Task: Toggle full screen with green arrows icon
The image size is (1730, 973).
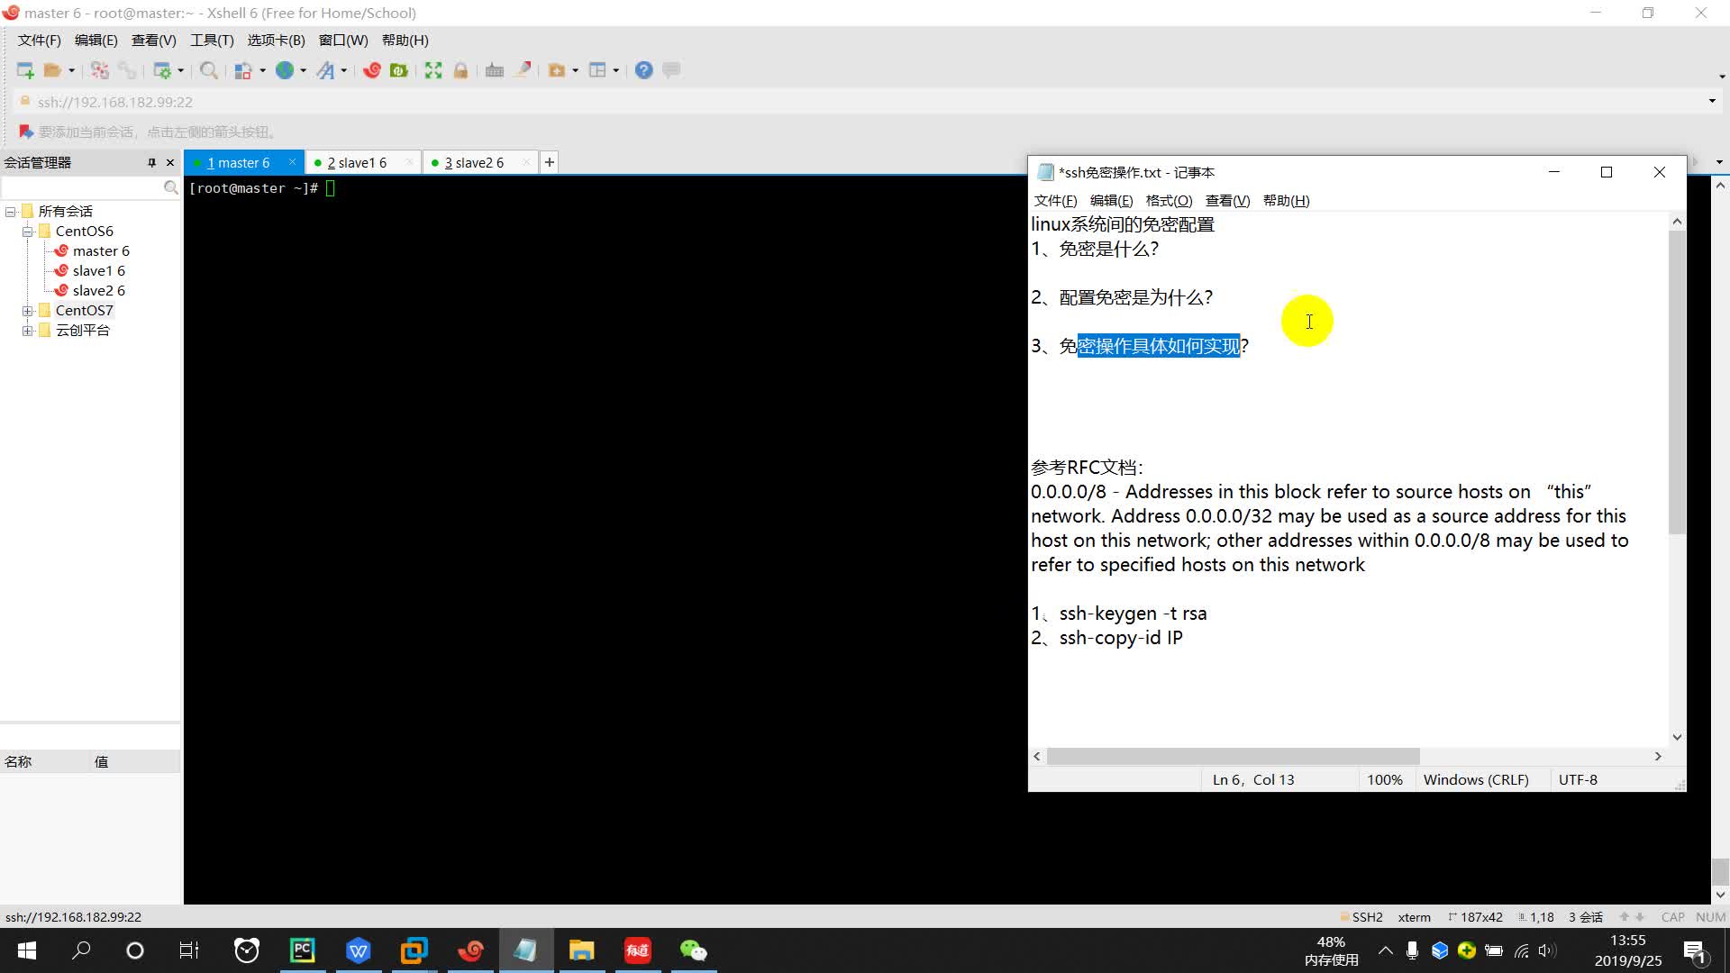Action: pos(433,70)
